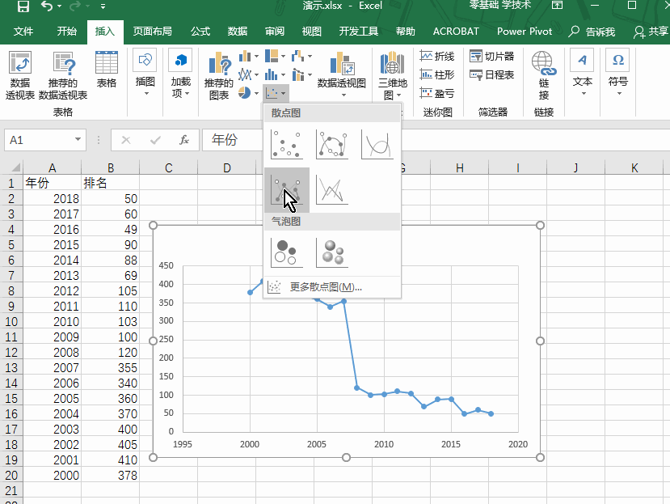Switch to the 审阅 ribbon tab
The width and height of the screenshot is (670, 504).
point(275,32)
